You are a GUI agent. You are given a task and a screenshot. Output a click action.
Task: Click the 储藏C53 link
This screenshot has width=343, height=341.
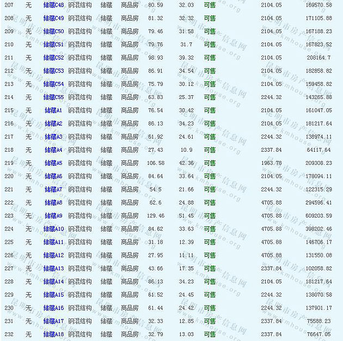[x=53, y=71]
